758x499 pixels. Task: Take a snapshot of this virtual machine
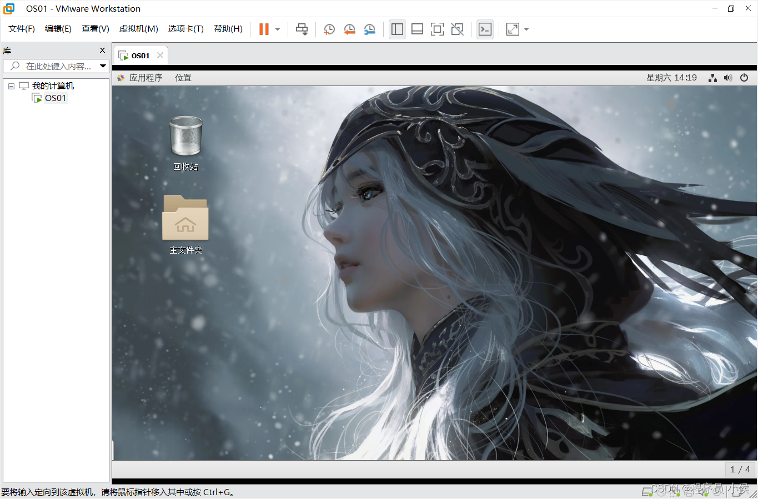tap(329, 29)
